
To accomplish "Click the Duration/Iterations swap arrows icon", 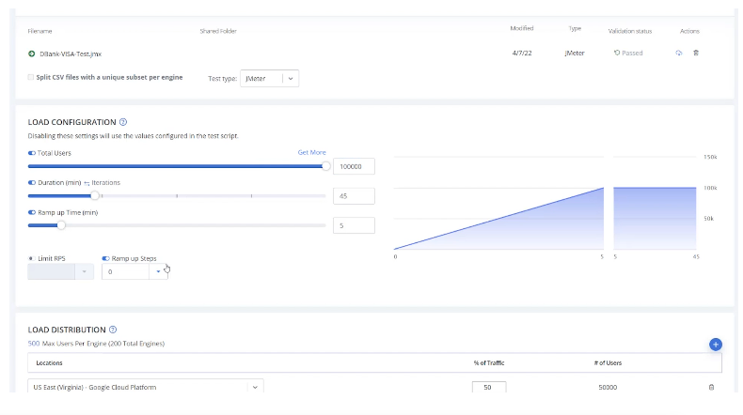I will [x=87, y=182].
